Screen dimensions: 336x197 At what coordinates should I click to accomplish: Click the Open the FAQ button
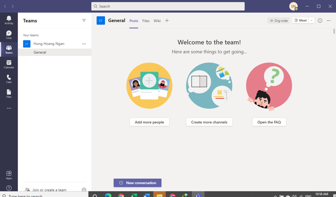pos(269,122)
